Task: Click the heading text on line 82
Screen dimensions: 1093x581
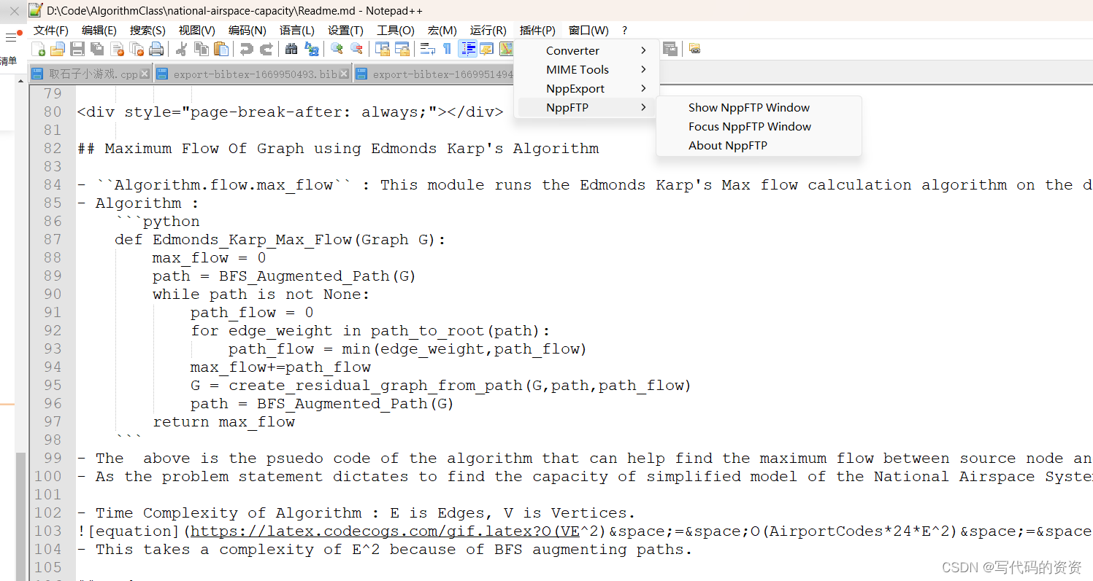Action: pyautogui.click(x=338, y=149)
